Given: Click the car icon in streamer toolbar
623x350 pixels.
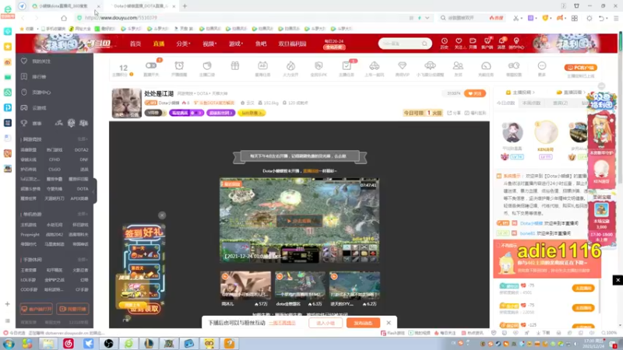Looking at the screenshot, I should [375, 66].
